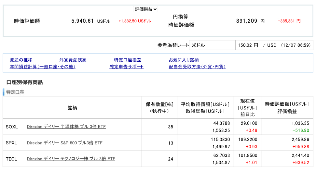The image size is (317, 171).
Task: Select the 銘柄 column header
Action: [x=72, y=108]
